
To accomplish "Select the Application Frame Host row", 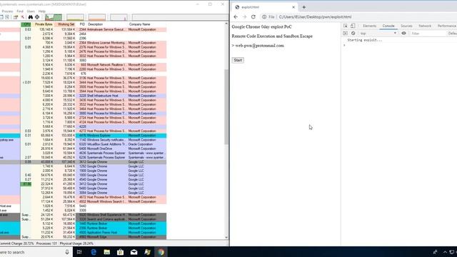I will coord(83,233).
